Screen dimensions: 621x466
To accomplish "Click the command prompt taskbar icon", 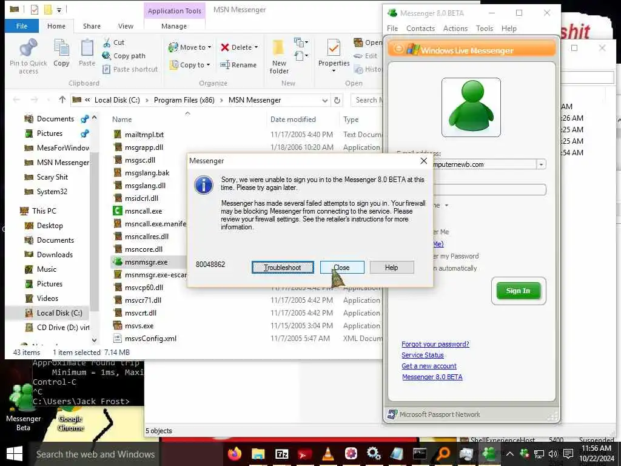I will click(x=420, y=454).
